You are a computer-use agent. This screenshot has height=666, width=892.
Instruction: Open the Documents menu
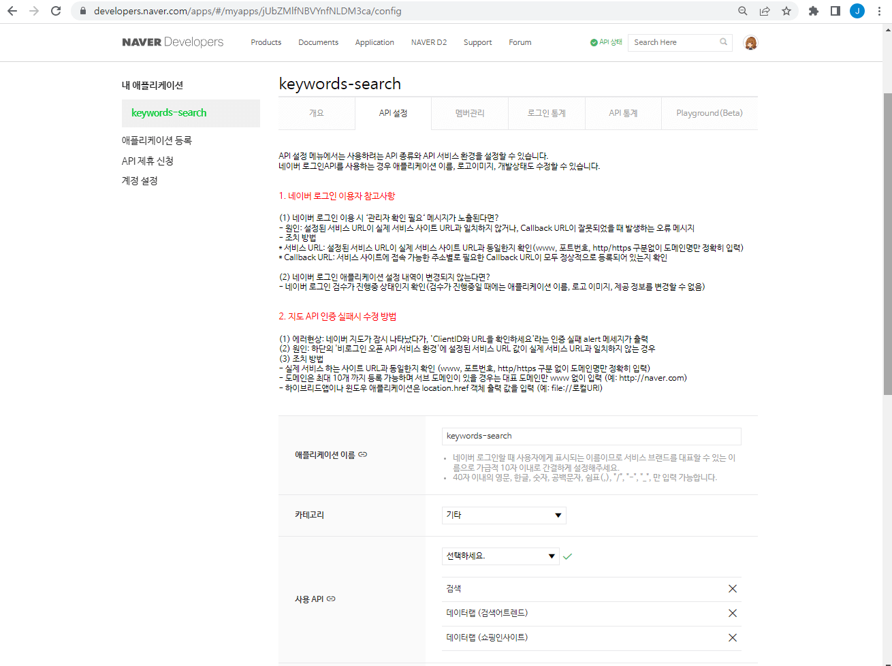[318, 42]
